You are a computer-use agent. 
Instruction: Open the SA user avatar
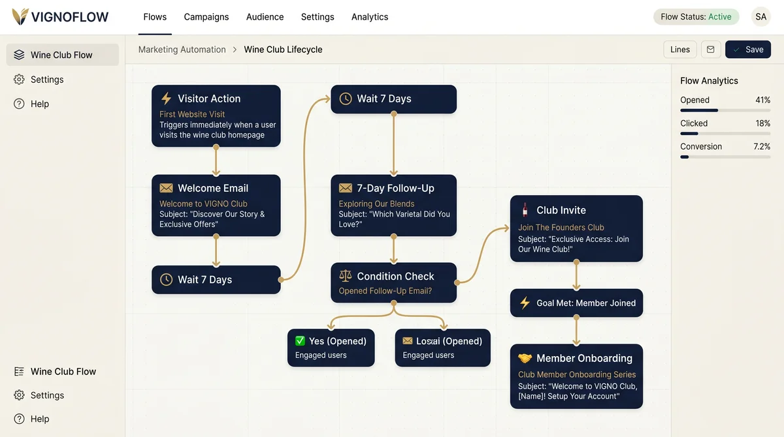(760, 17)
